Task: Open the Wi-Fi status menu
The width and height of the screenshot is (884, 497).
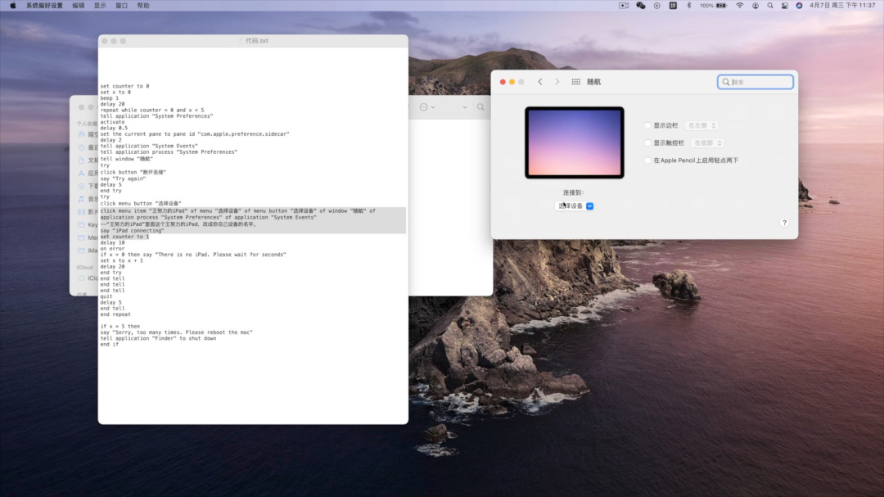Action: (x=740, y=5)
